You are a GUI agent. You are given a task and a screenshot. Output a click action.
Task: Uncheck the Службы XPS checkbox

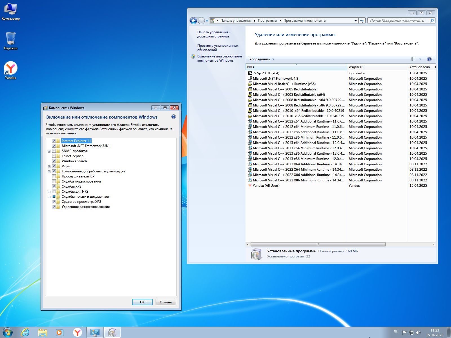pyautogui.click(x=54, y=186)
